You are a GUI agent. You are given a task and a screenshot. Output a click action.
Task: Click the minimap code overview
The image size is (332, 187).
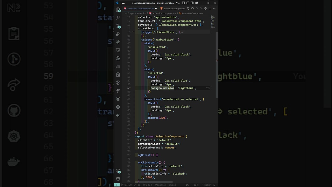[x=213, y=22]
